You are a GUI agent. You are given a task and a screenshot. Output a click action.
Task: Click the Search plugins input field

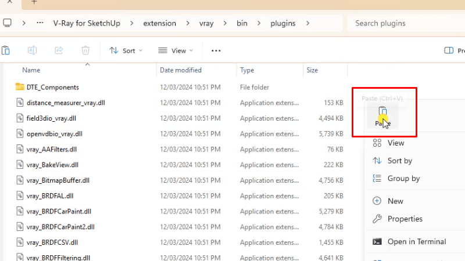point(407,23)
